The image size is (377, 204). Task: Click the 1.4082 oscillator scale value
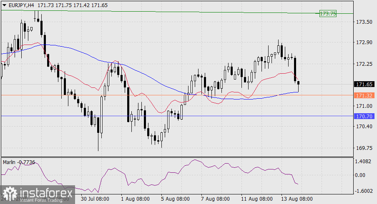363,162
